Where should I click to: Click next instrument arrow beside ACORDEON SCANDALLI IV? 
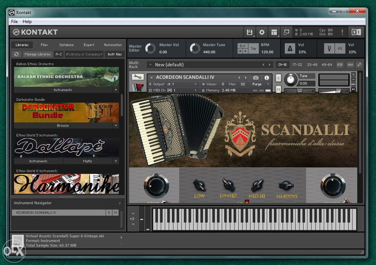click(x=245, y=77)
